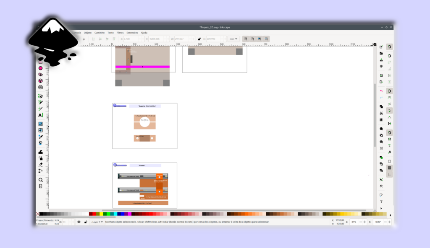The width and height of the screenshot is (430, 248).
Task: Choose the Circle ellipse tool
Action: (x=41, y=68)
